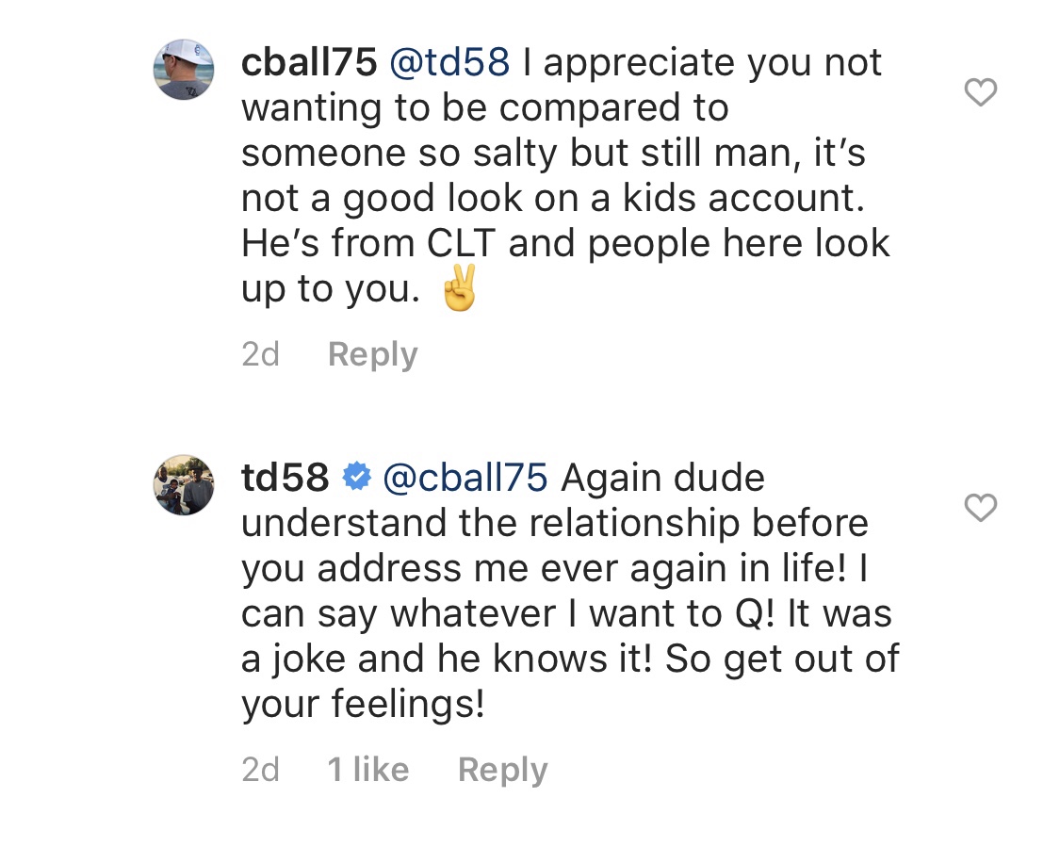
Task: Tap the peace sign emoji in comment
Action: pos(459,288)
